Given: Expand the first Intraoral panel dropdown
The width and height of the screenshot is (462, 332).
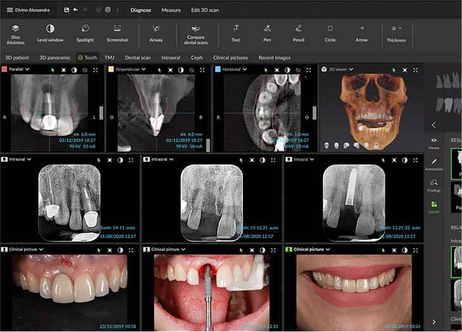Looking at the screenshot, I should click(x=29, y=160).
